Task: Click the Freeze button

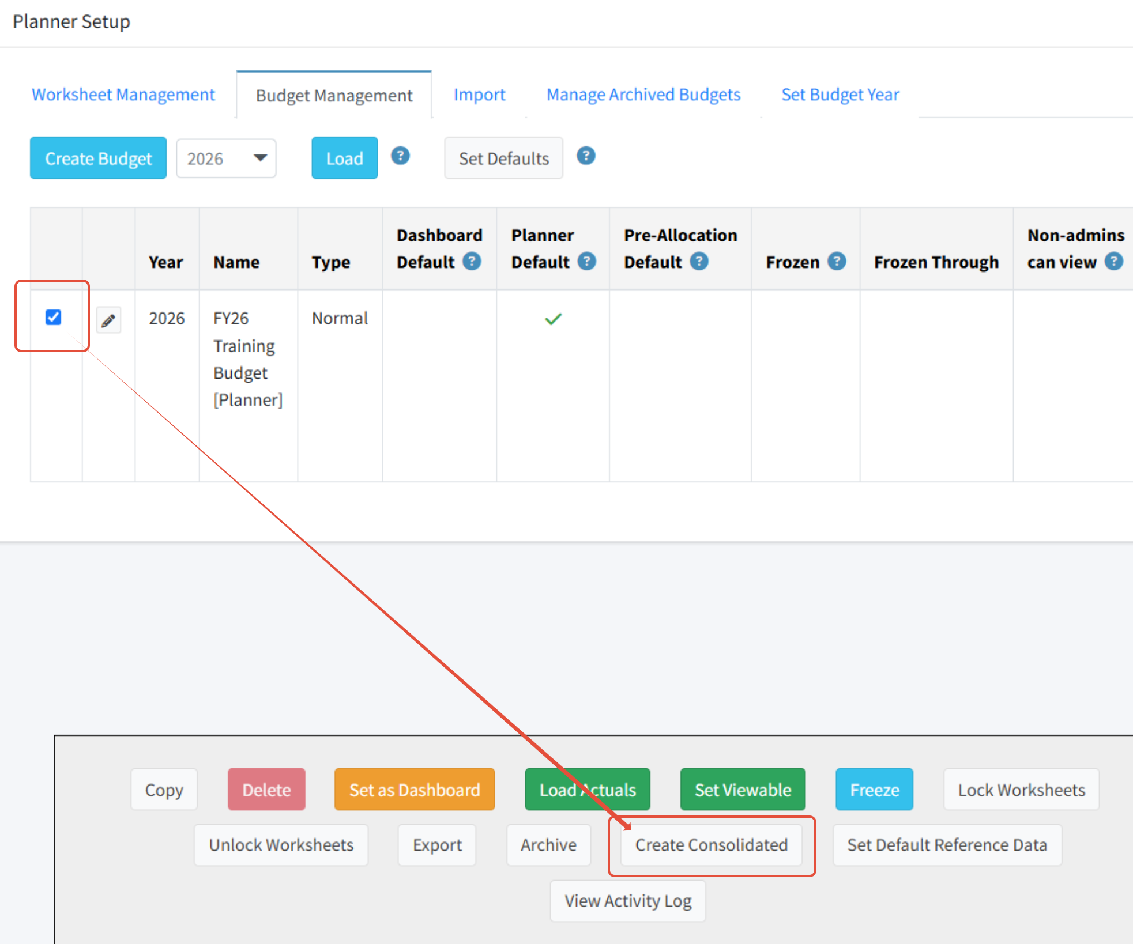Action: click(x=874, y=790)
